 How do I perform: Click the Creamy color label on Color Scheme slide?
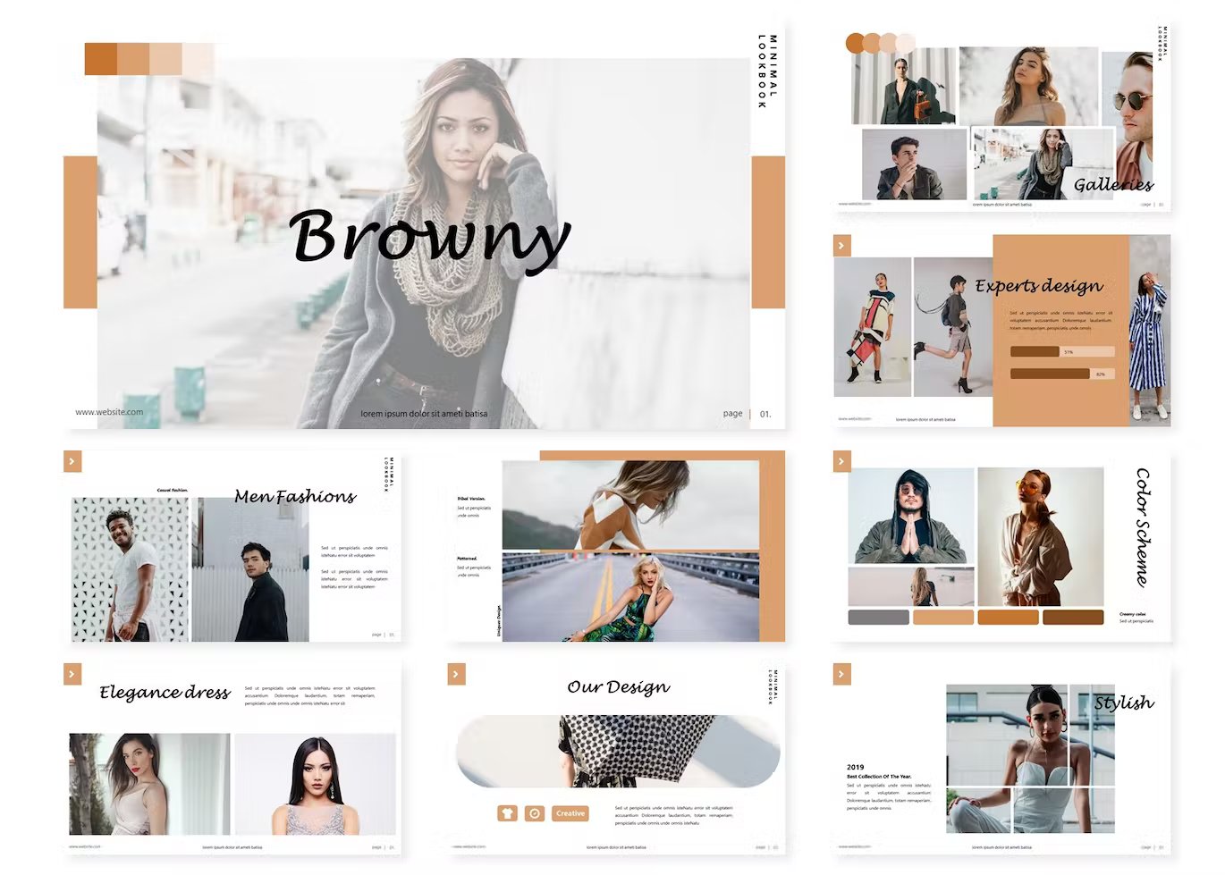point(1133,614)
